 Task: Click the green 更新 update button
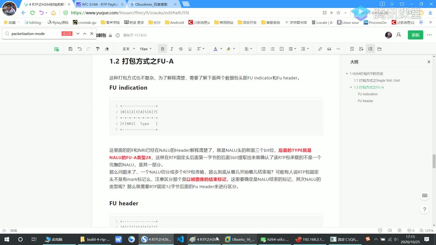click(416, 35)
